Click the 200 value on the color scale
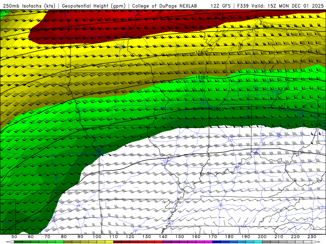 [x=262, y=237]
